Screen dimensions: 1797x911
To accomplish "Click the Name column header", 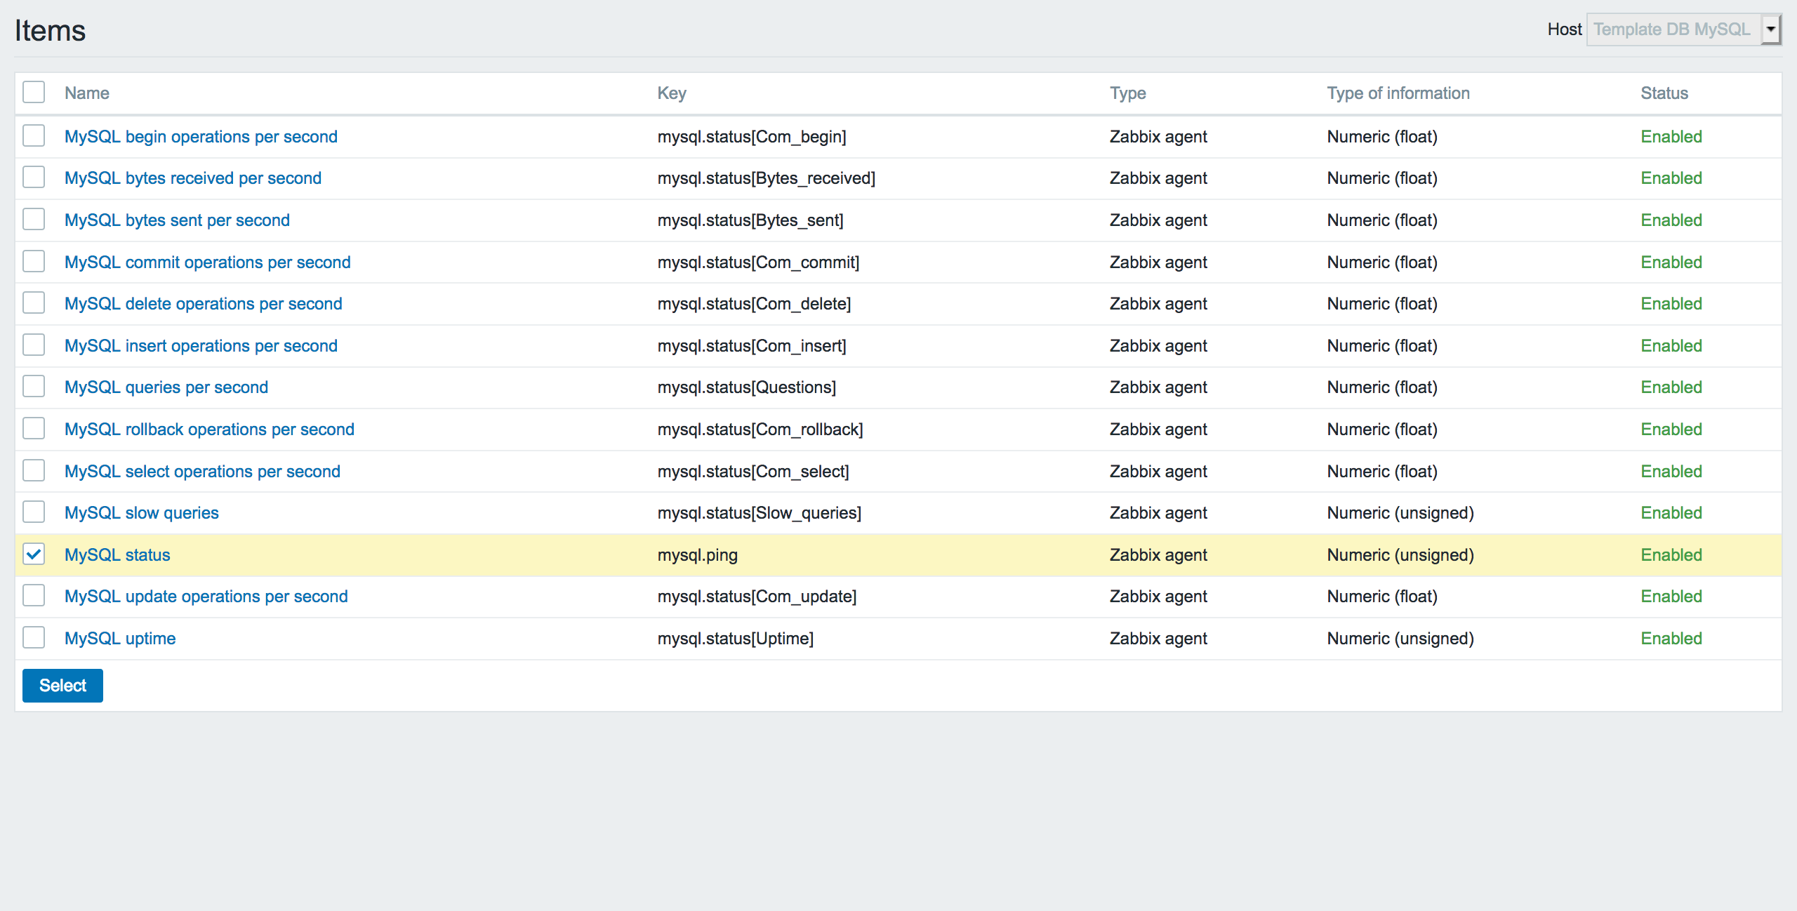I will (x=87, y=93).
